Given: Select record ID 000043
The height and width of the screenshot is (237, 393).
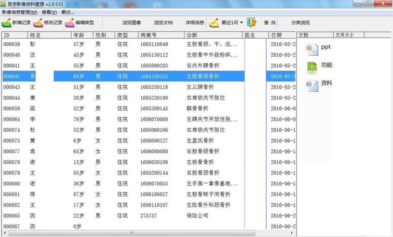Looking at the screenshot, I should [x=12, y=87].
